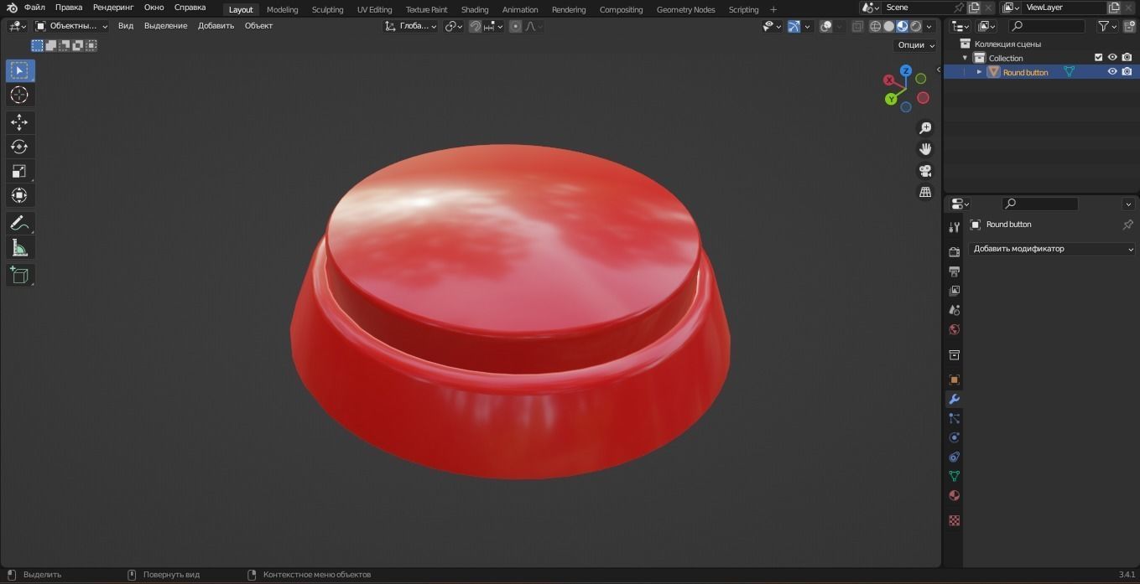Open the Рендеринг menu

tap(112, 7)
